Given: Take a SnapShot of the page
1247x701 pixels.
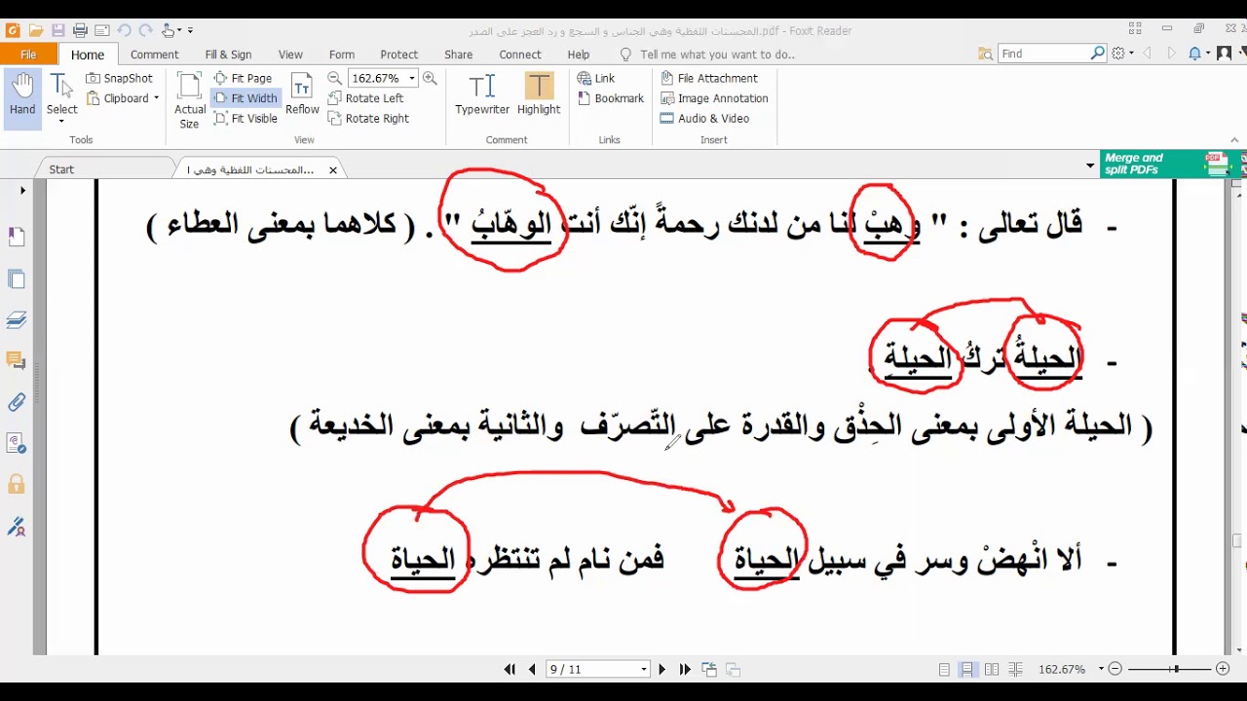Looking at the screenshot, I should (120, 78).
